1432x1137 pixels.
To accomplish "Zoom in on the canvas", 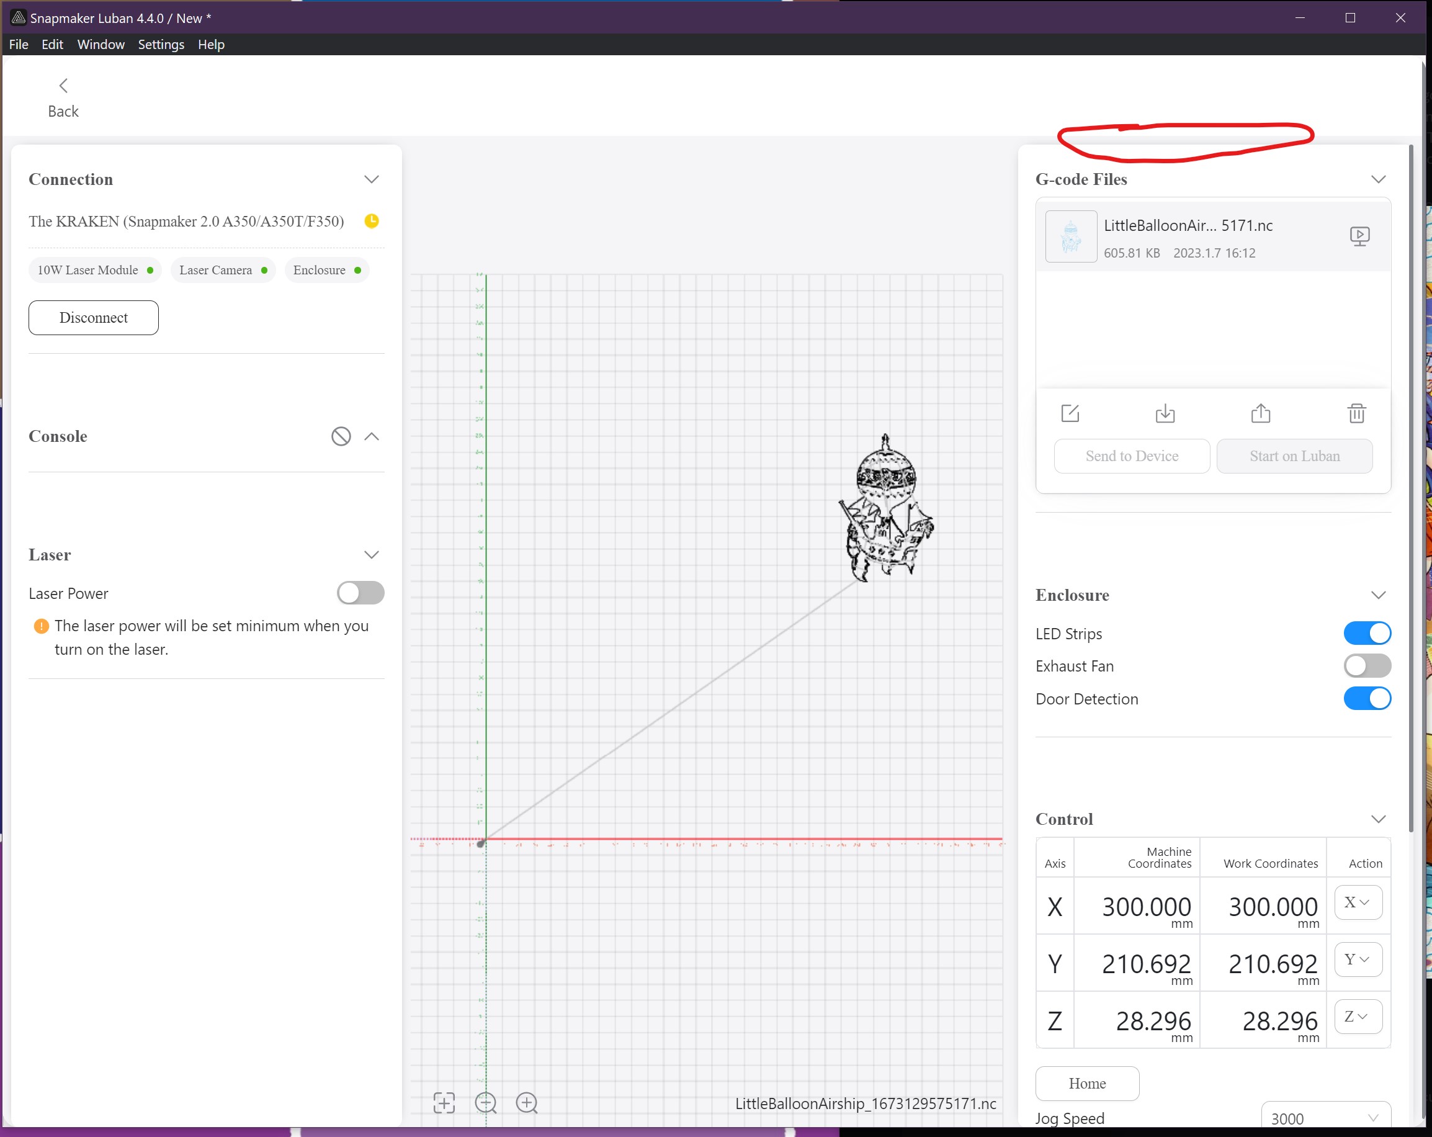I will (x=527, y=1102).
